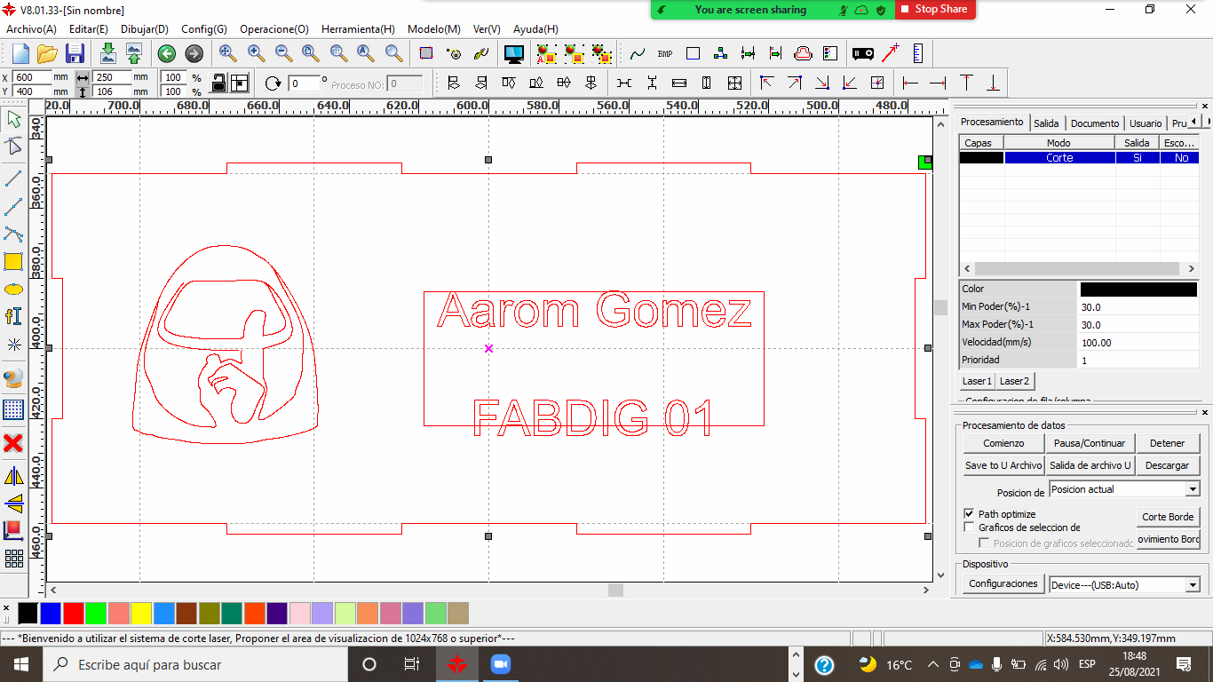
Task: Click the rotation angle input field
Action: click(304, 83)
